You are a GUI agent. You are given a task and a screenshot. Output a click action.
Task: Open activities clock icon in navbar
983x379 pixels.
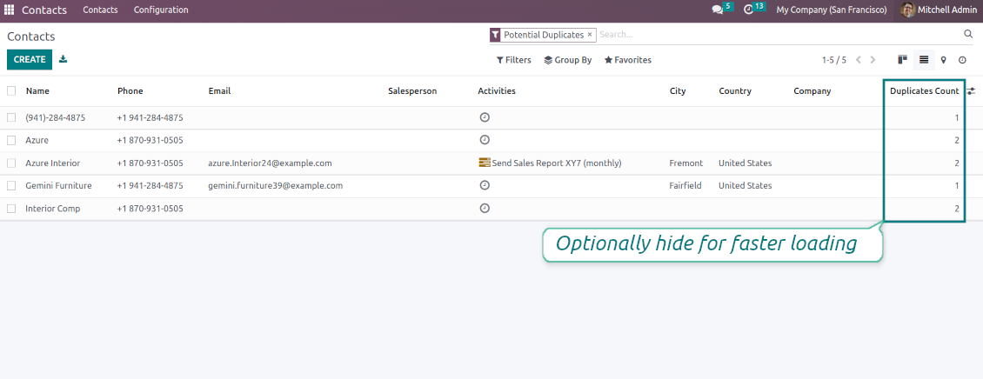click(748, 10)
